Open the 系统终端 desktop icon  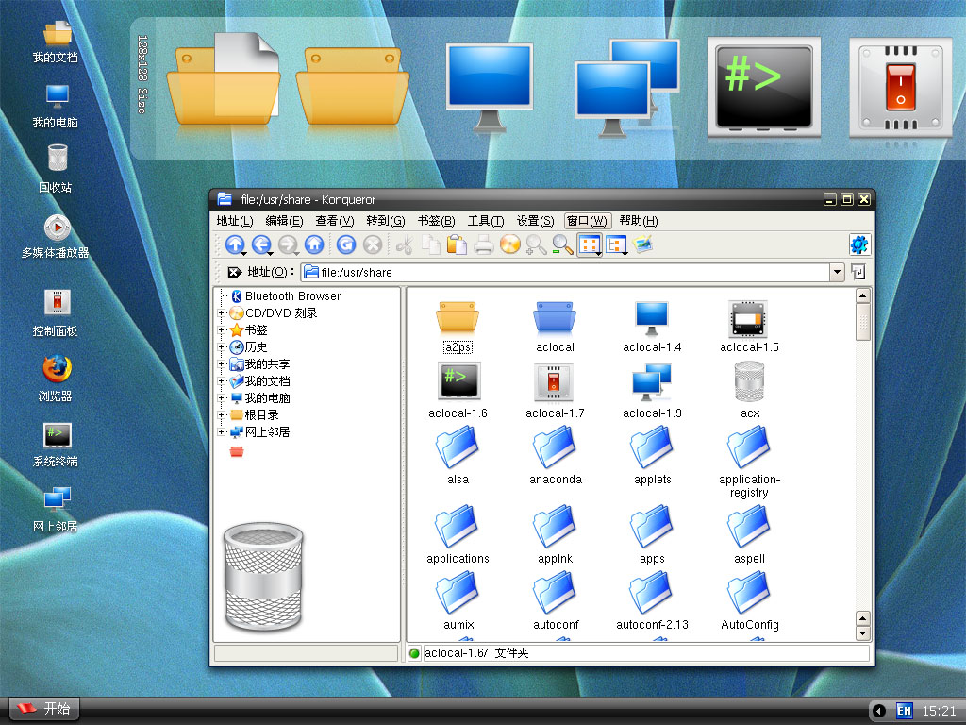point(56,445)
